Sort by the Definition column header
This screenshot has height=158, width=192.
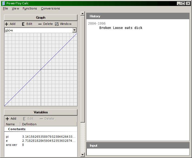49,124
